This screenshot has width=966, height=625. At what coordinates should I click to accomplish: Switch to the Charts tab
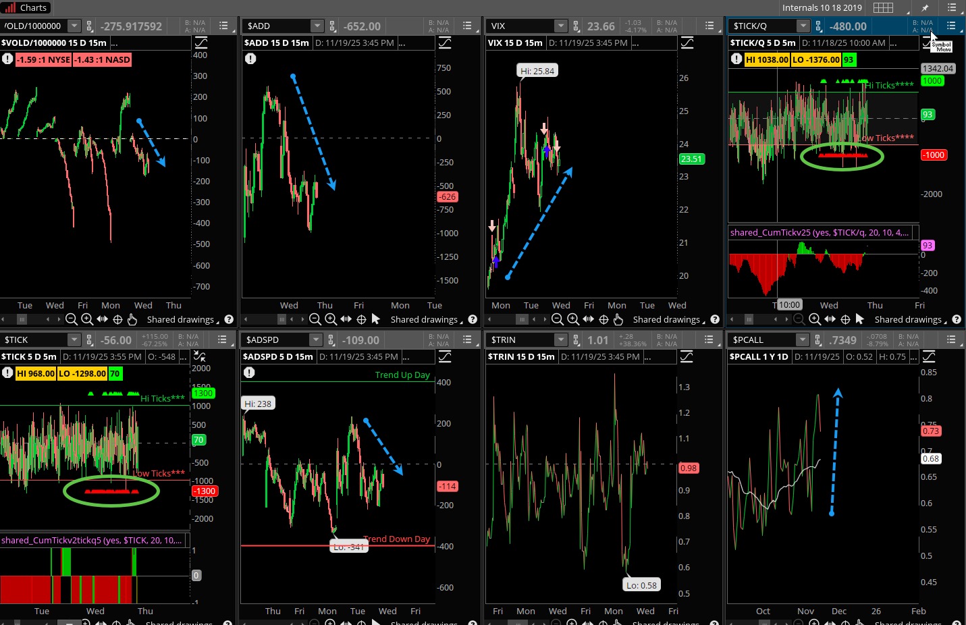pos(27,7)
